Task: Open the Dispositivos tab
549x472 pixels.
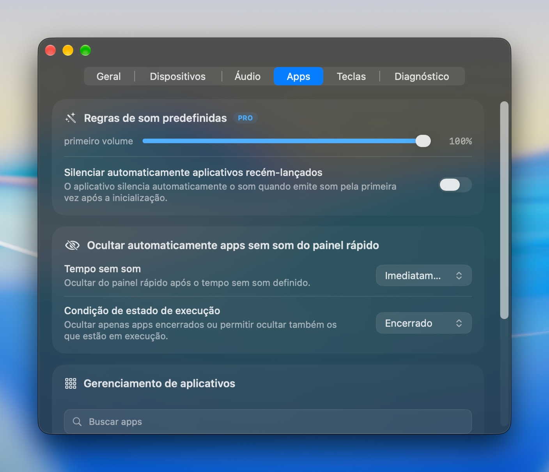Action: (178, 76)
